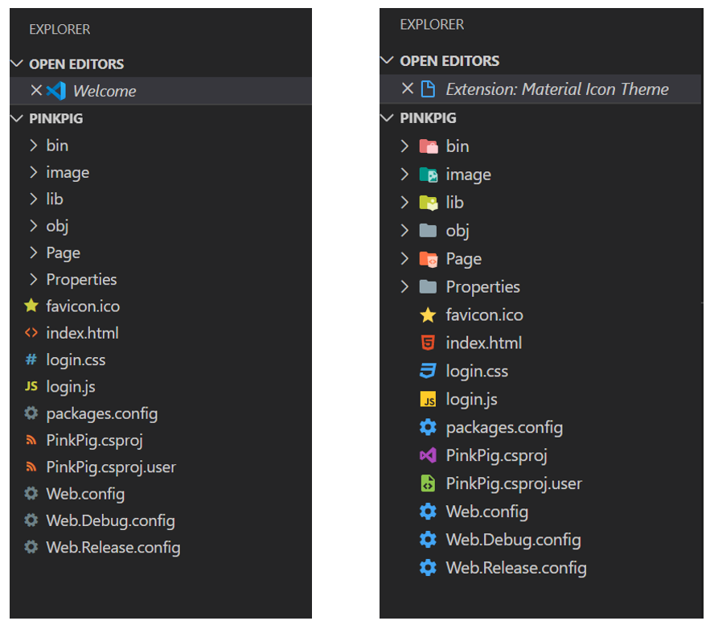This screenshot has width=710, height=625.
Task: Click the CSS icon beside login.css
Action: [x=429, y=371]
